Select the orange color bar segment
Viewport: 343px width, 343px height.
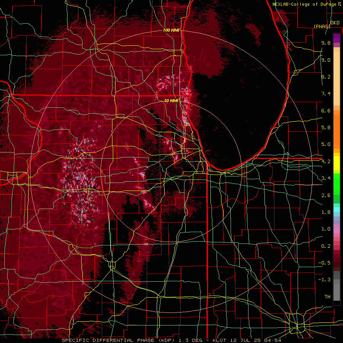337,131
